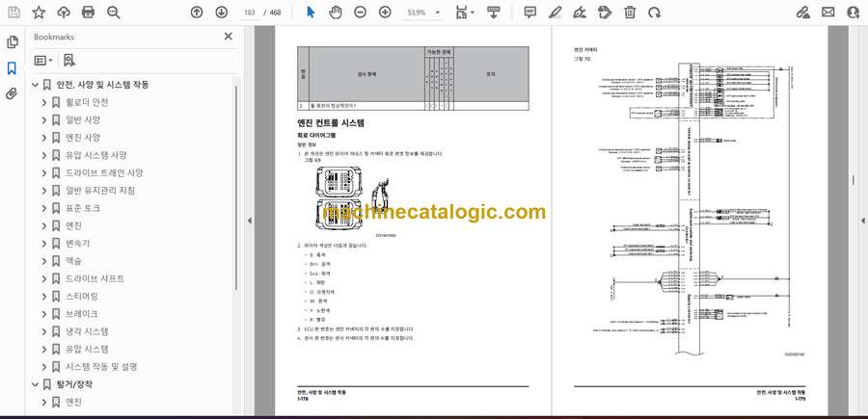Expand the 일반 사양 bookmark
The height and width of the screenshot is (419, 868).
point(44,120)
